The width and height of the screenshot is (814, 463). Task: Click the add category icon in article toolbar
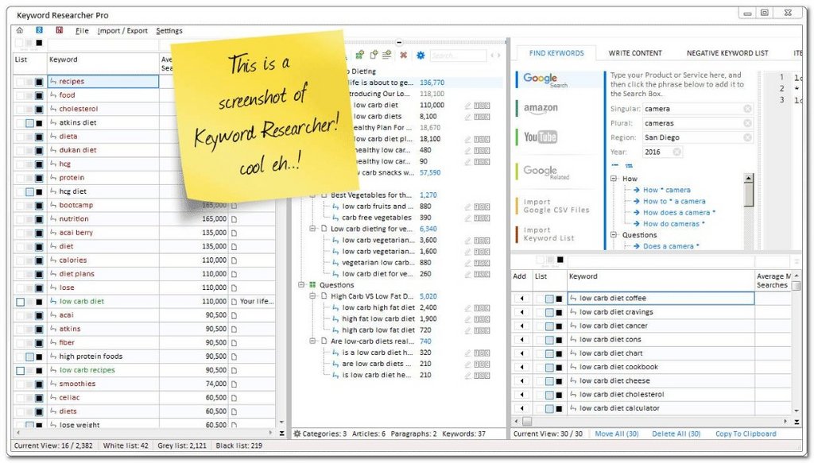359,55
